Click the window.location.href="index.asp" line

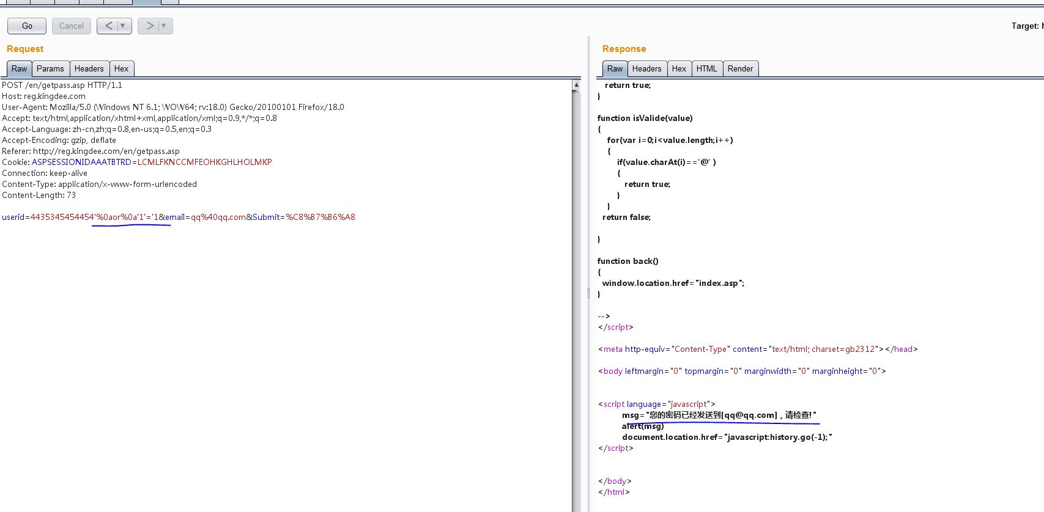[x=673, y=283]
